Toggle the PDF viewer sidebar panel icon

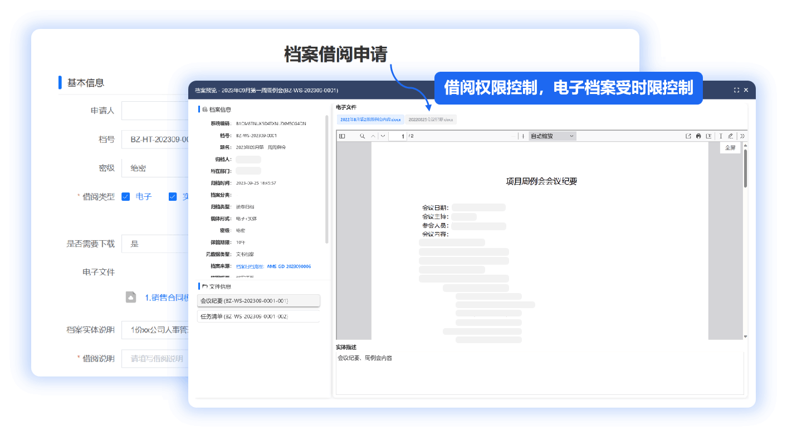[x=342, y=136]
